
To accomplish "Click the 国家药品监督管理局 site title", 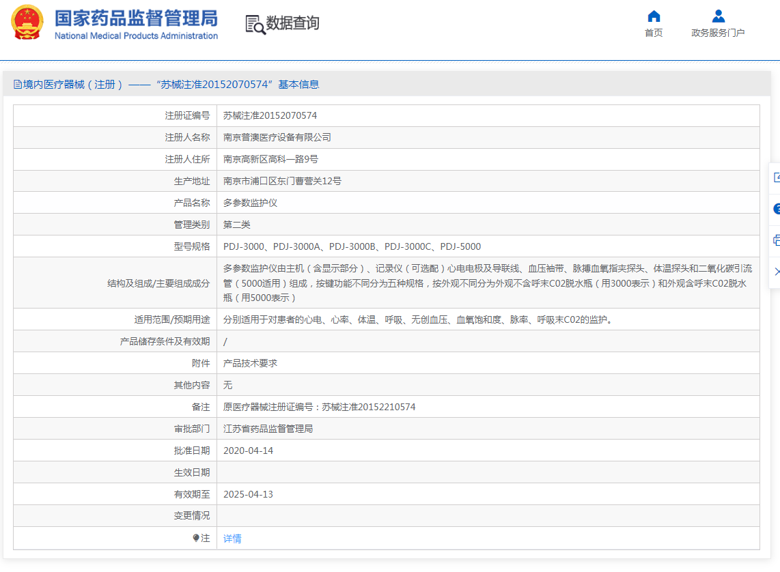I will click(137, 18).
